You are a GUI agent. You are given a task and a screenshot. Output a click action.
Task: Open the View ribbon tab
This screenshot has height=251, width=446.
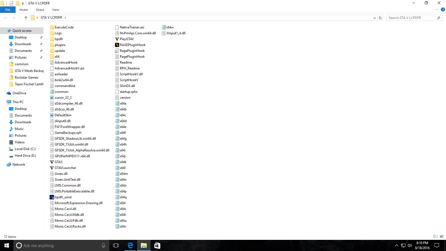[x=55, y=10]
